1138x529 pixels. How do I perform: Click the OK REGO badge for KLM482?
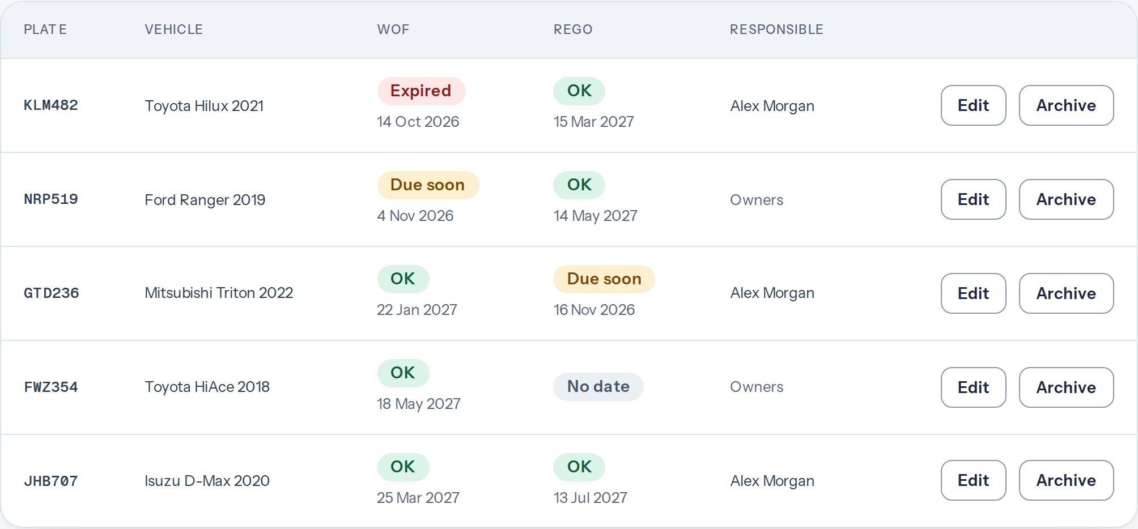[x=579, y=91]
